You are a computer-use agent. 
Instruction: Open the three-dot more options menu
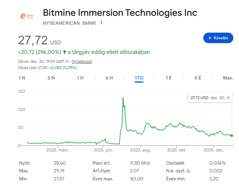tap(101, 23)
